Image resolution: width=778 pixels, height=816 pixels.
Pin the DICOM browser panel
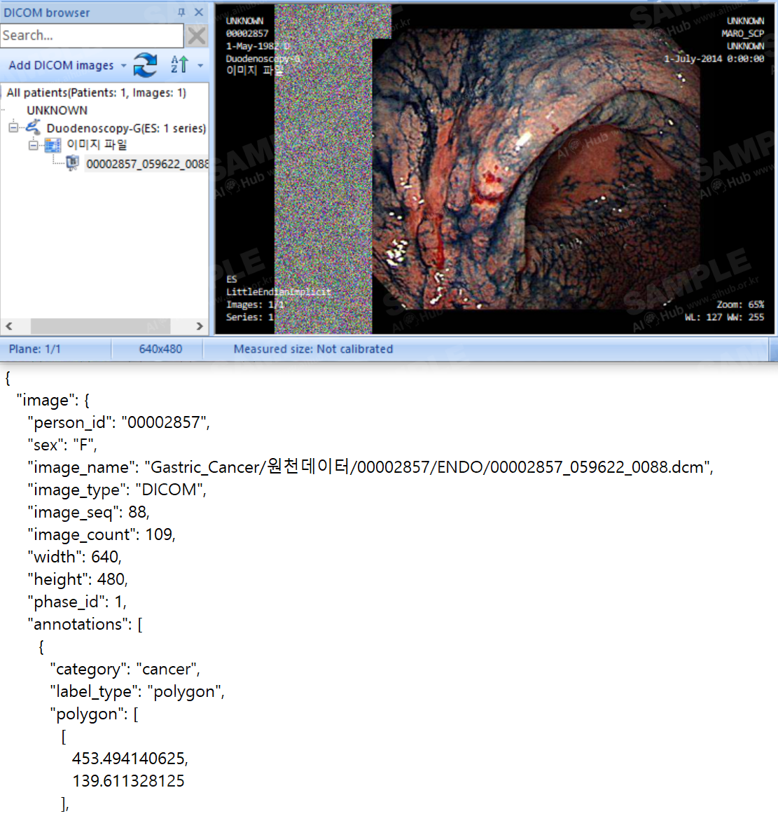pos(181,13)
